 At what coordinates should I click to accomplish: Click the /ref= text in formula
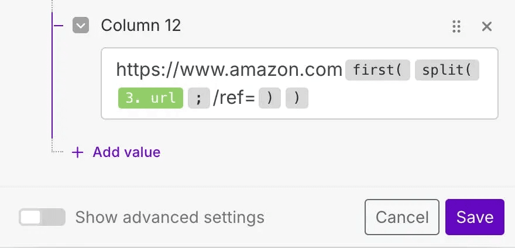(x=234, y=98)
